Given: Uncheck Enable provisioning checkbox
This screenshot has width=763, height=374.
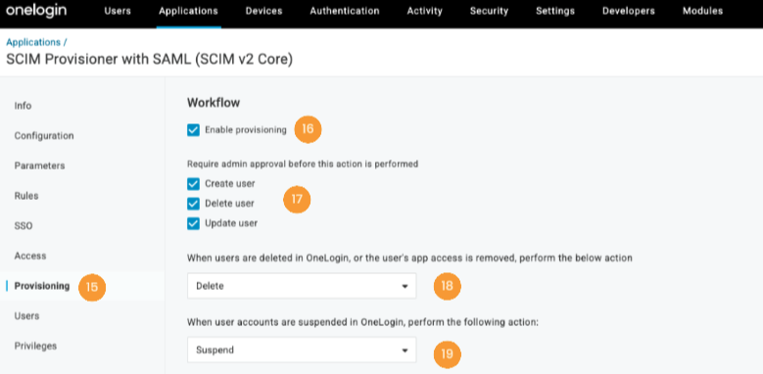Looking at the screenshot, I should point(194,130).
